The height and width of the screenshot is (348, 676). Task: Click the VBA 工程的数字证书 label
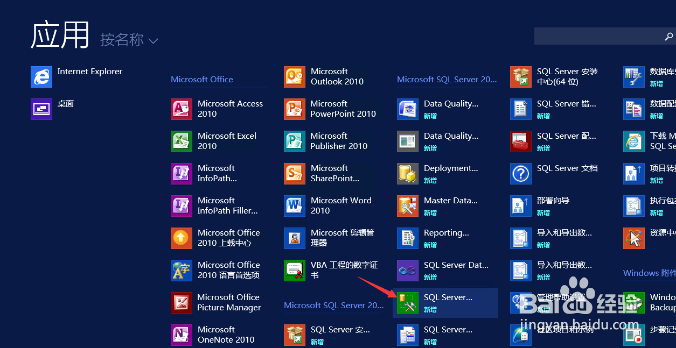tap(344, 270)
